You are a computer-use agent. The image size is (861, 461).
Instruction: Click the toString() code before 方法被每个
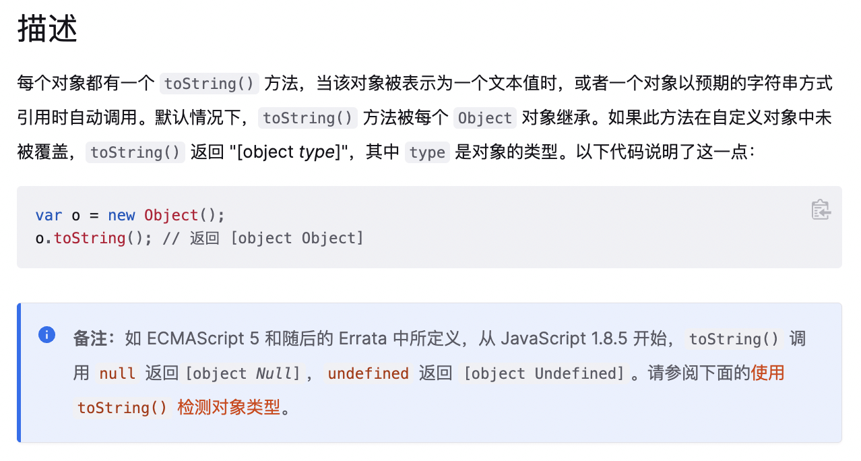[x=308, y=118]
